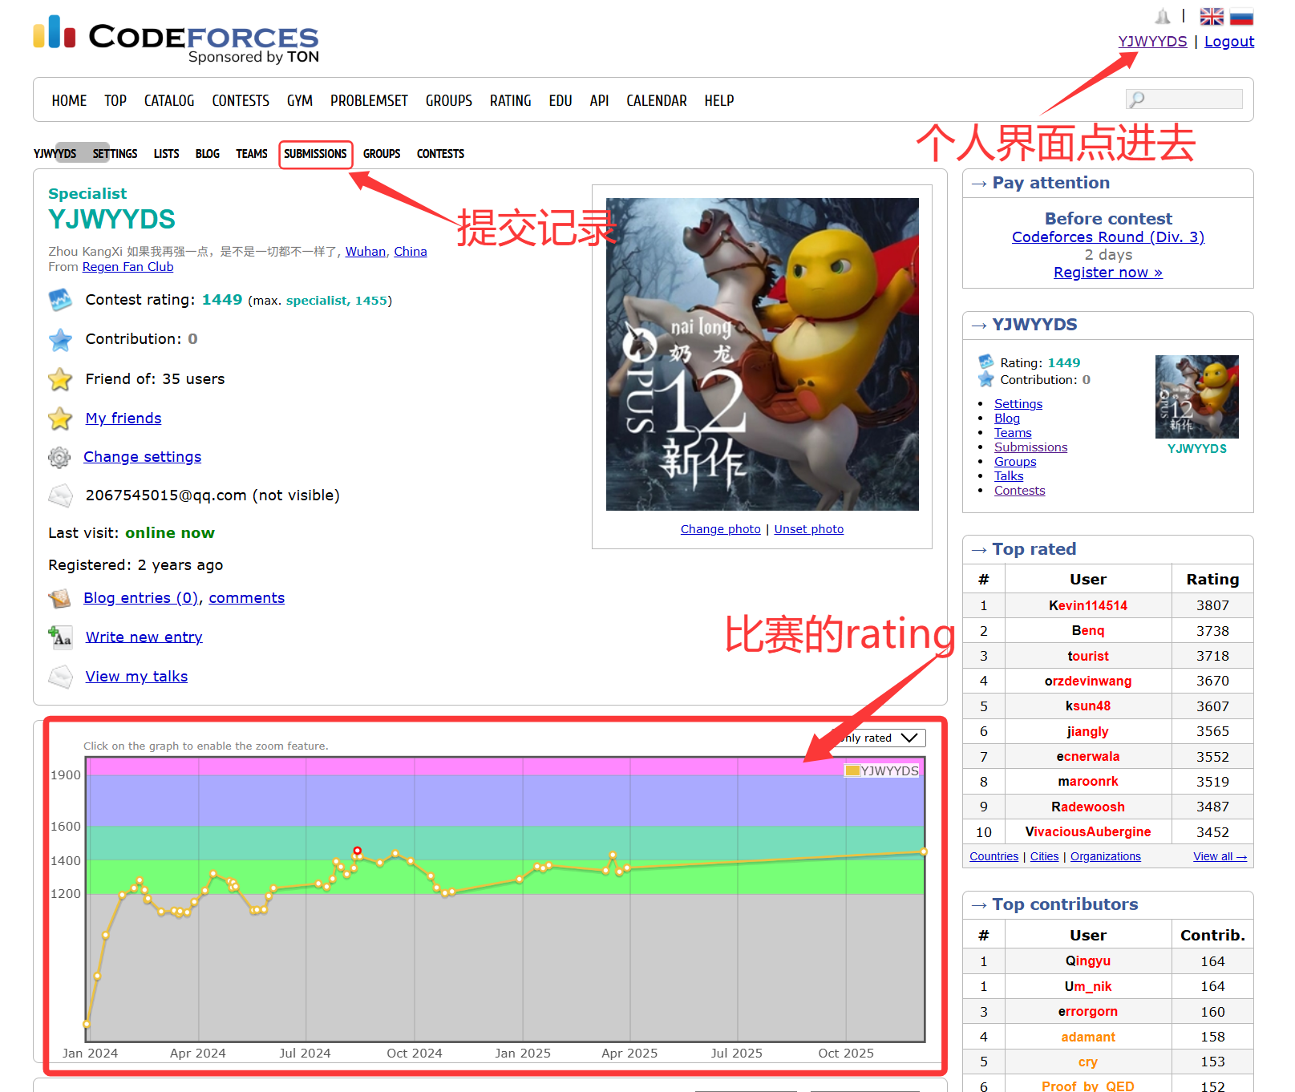1295x1092 pixels.
Task: Switch language with the British flag
Action: point(1211,17)
